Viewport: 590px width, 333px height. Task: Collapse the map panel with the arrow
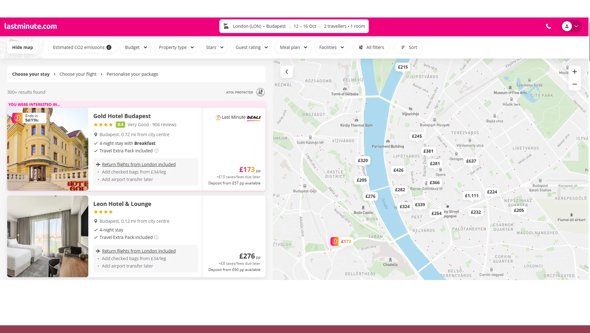[287, 72]
